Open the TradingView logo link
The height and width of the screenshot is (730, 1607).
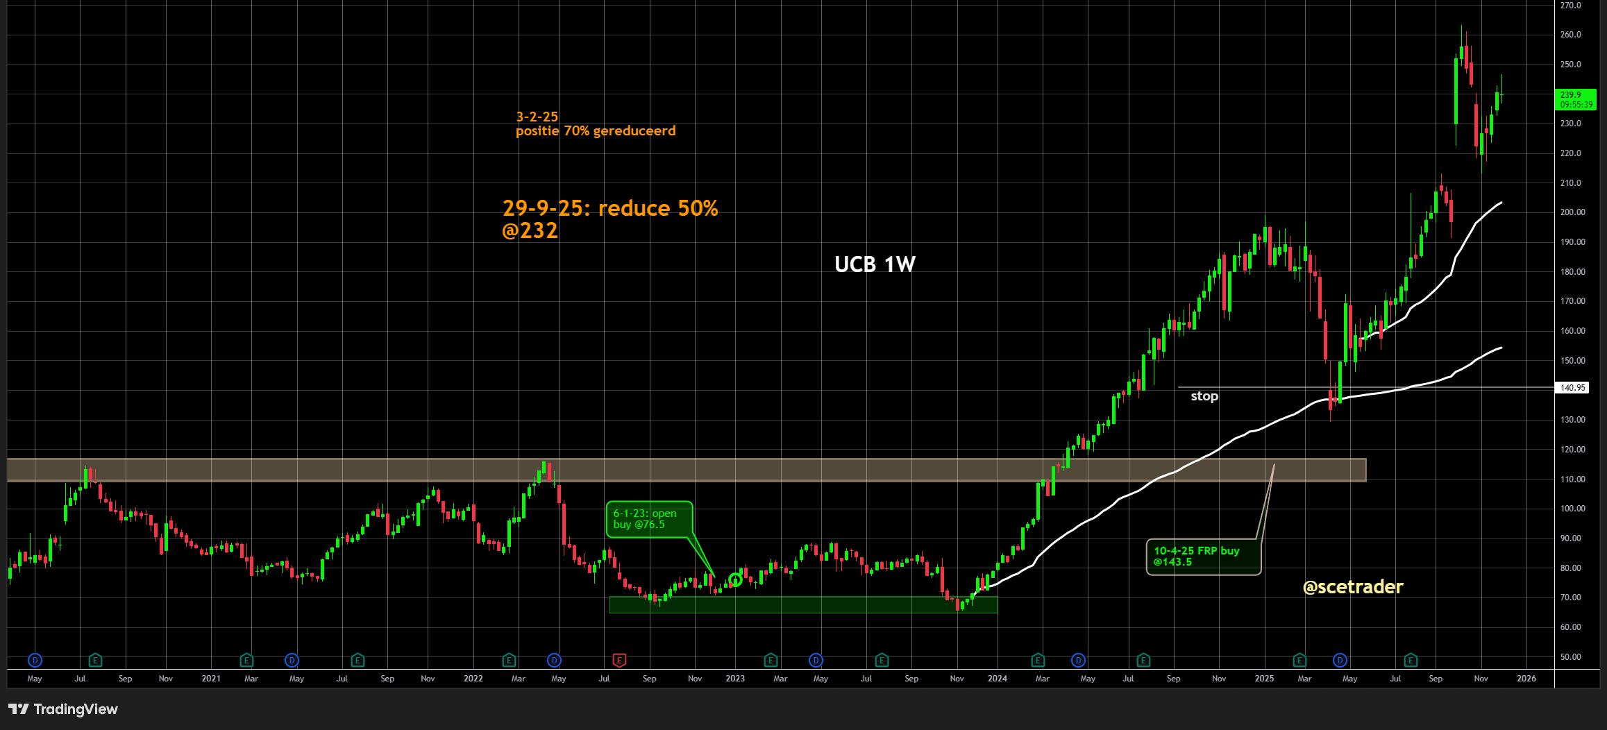pyautogui.click(x=63, y=709)
